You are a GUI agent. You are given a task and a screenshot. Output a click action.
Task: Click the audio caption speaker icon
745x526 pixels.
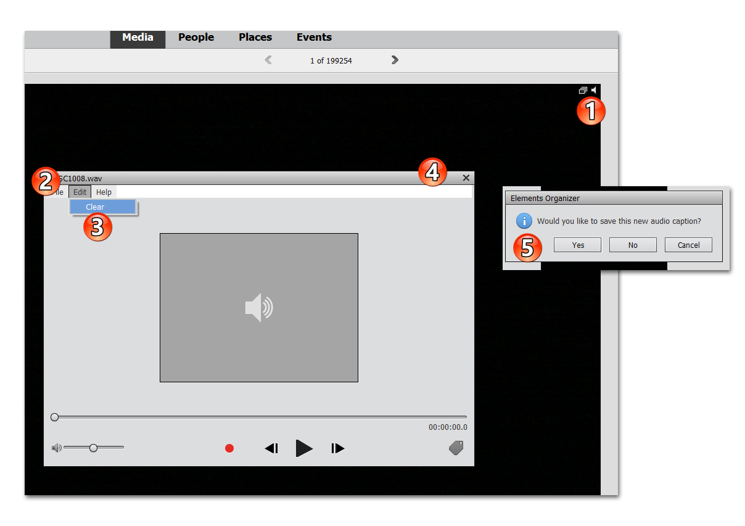tap(593, 90)
